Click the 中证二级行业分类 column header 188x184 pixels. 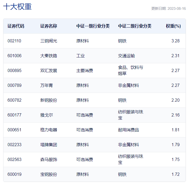(x=135, y=26)
